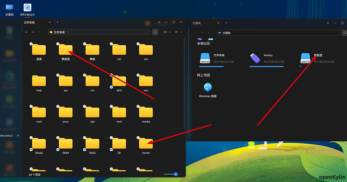Close the 计算机 tab

(218, 23)
